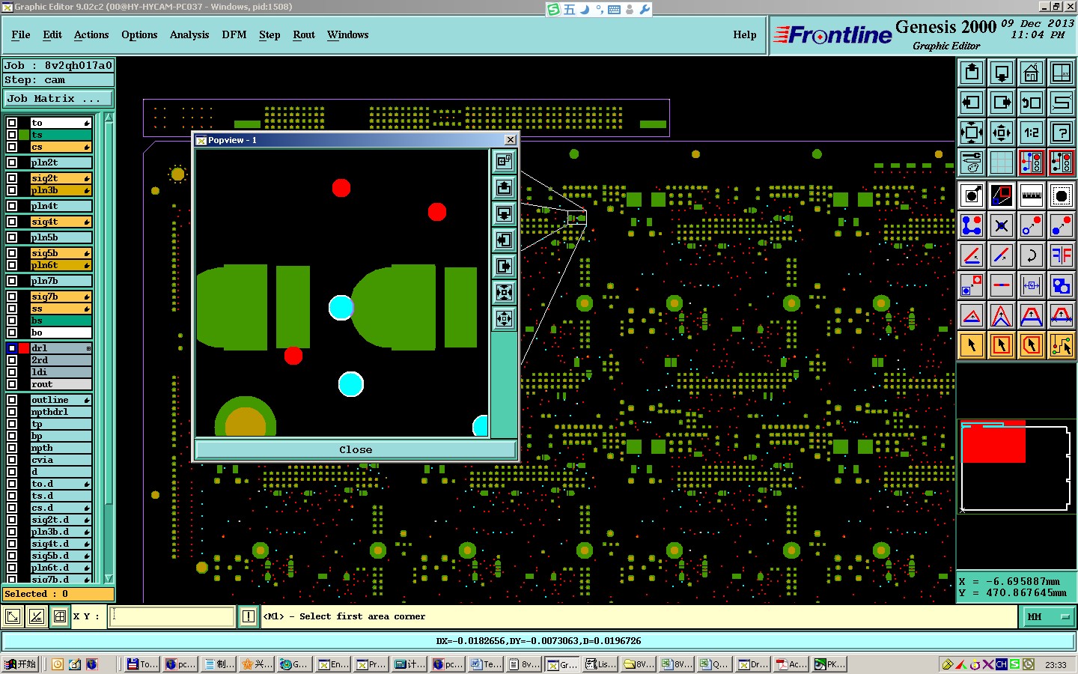Viewport: 1078px width, 674px height.
Task: Click the zoom in arrows icon
Action: pyautogui.click(x=972, y=133)
